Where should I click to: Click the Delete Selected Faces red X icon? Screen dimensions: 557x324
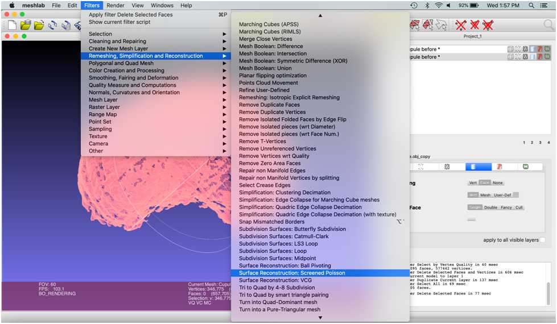475,25
